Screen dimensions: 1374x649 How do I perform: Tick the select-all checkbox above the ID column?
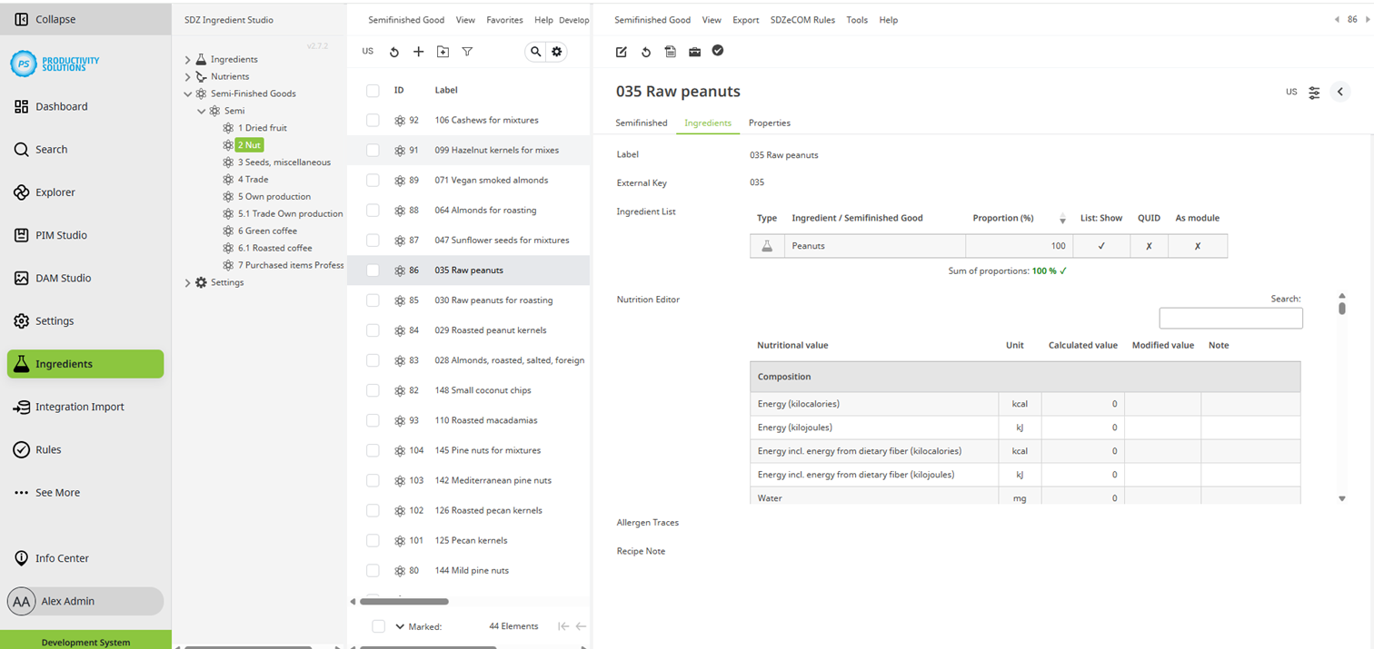pos(373,90)
